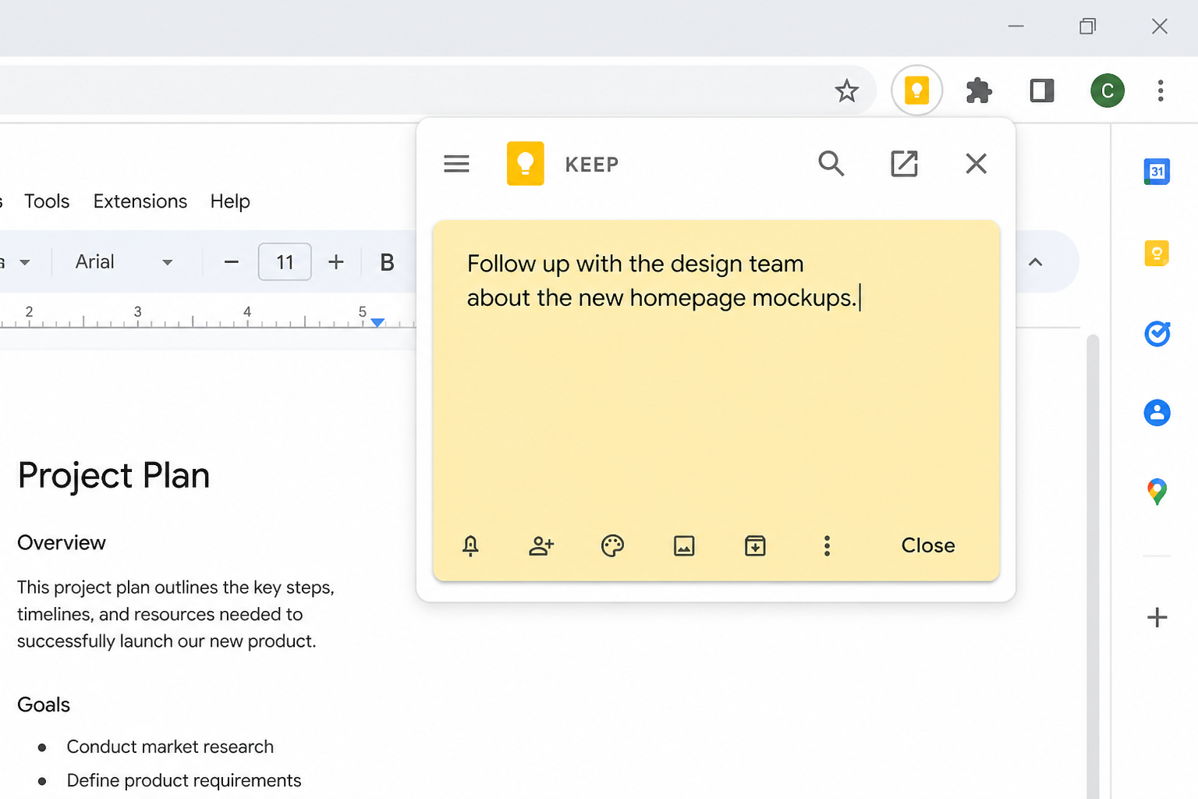Open the note background color palette
Viewport: 1198px width, 799px height.
pos(612,545)
